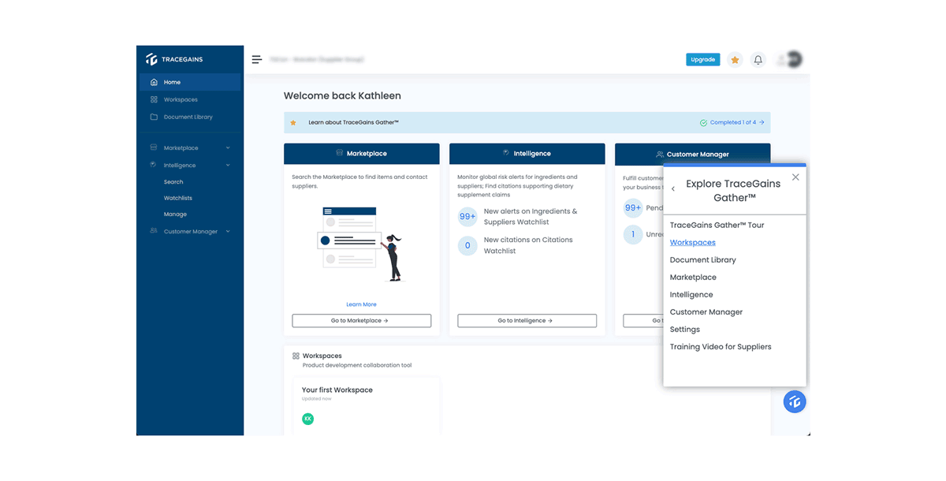Click Completed 1 of 4 link
This screenshot has width=946, height=481.
[732, 122]
